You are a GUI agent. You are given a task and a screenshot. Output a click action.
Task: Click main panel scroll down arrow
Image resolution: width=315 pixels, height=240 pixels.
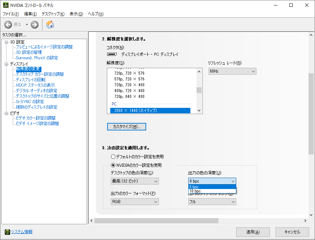coord(311,215)
